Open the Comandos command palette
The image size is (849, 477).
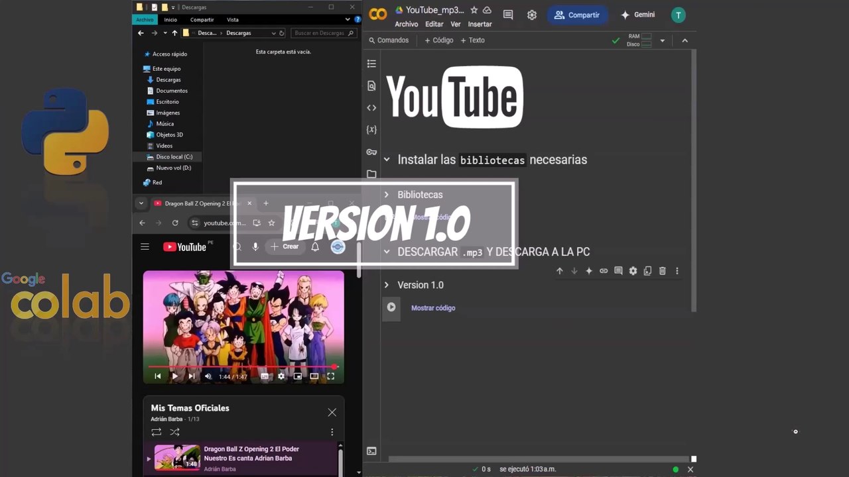click(389, 40)
